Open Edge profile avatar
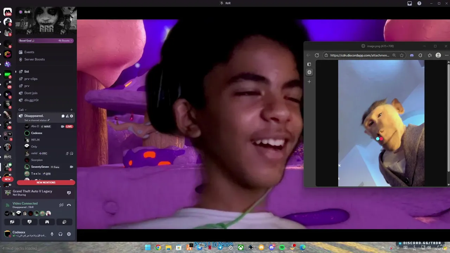 click(x=438, y=55)
